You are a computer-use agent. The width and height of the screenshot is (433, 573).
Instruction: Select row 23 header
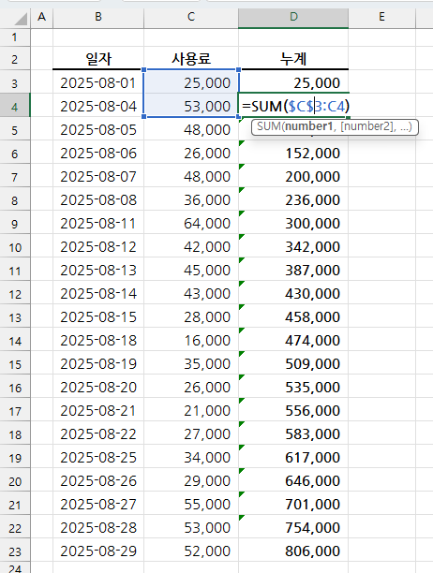coord(15,551)
